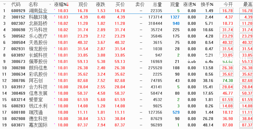This screenshot has width=253, height=129.
Task: Select stock 阿石创
Action: [36, 81]
